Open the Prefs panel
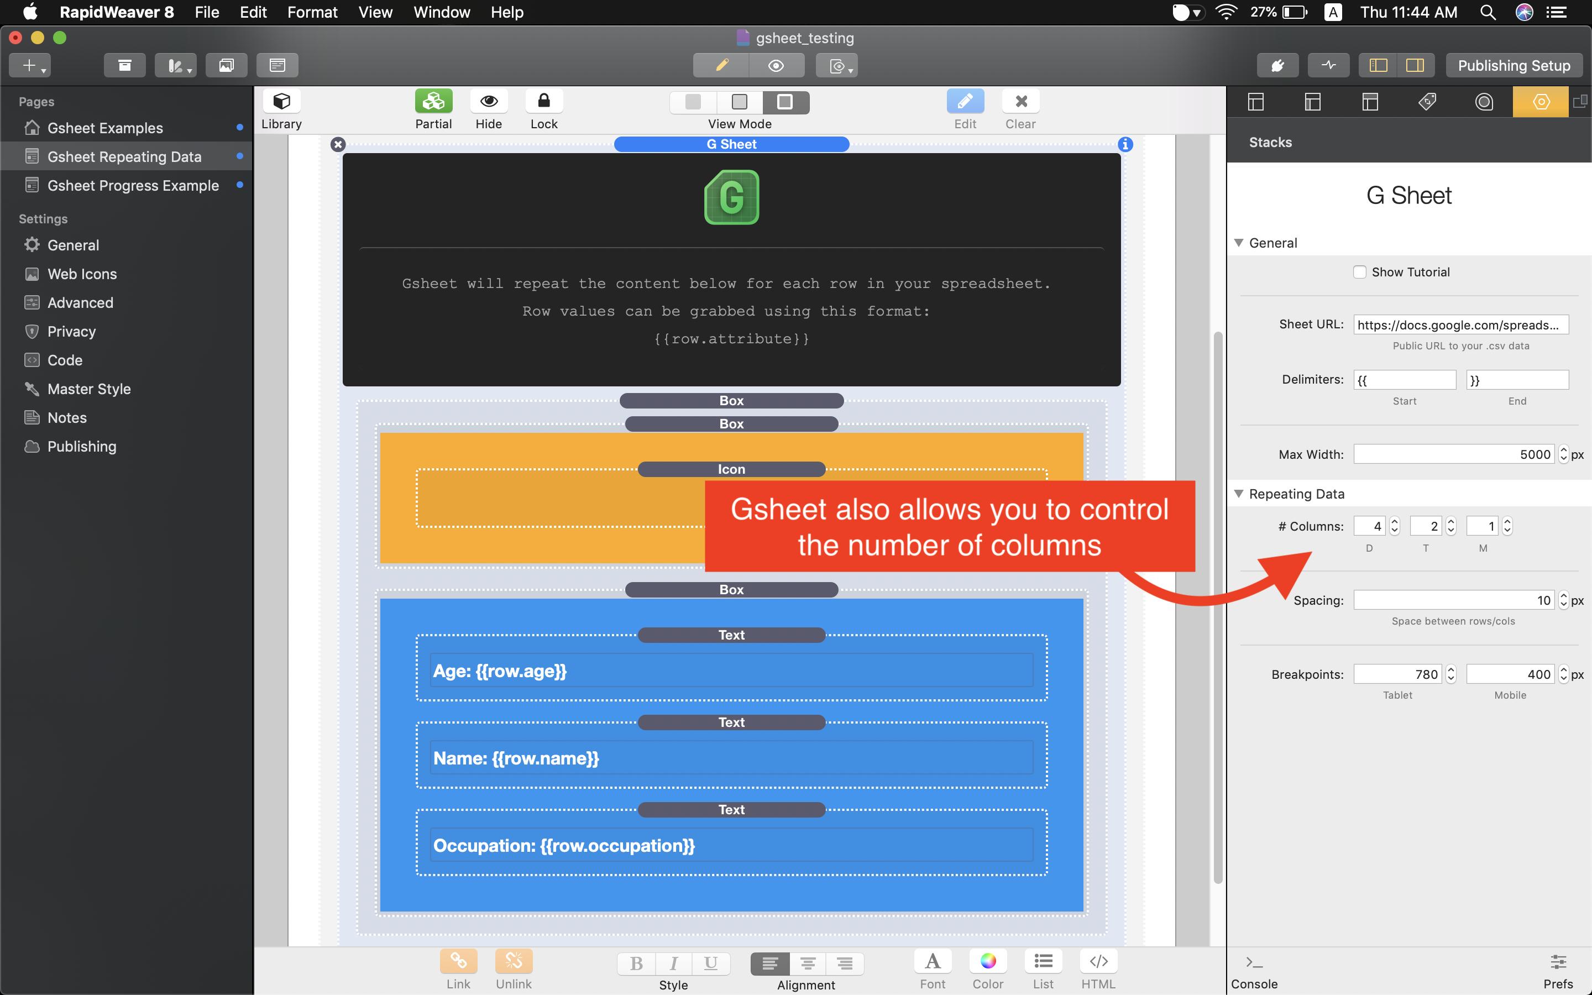Image resolution: width=1592 pixels, height=995 pixels. coord(1558,972)
